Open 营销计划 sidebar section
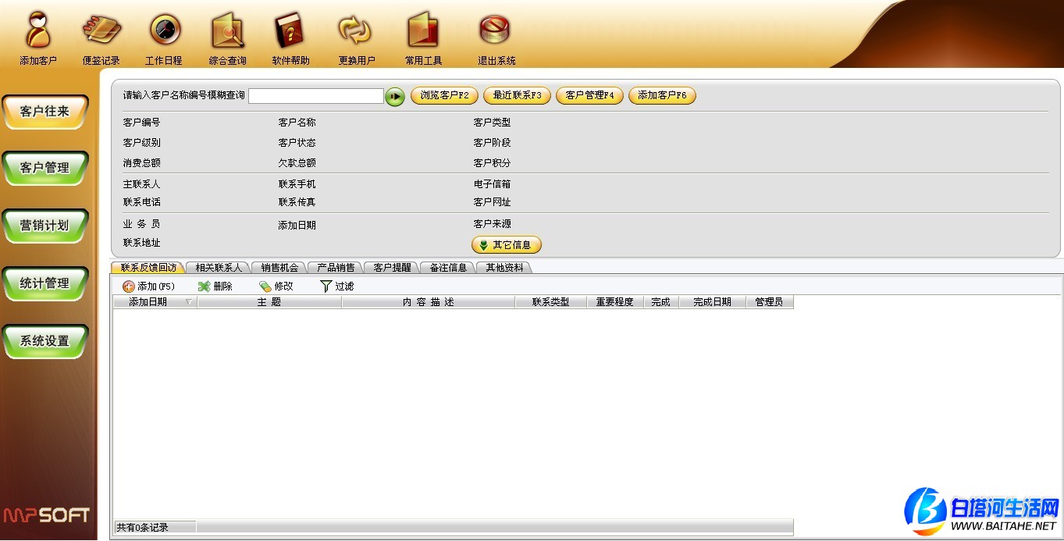This screenshot has width=1064, height=541. pyautogui.click(x=45, y=226)
